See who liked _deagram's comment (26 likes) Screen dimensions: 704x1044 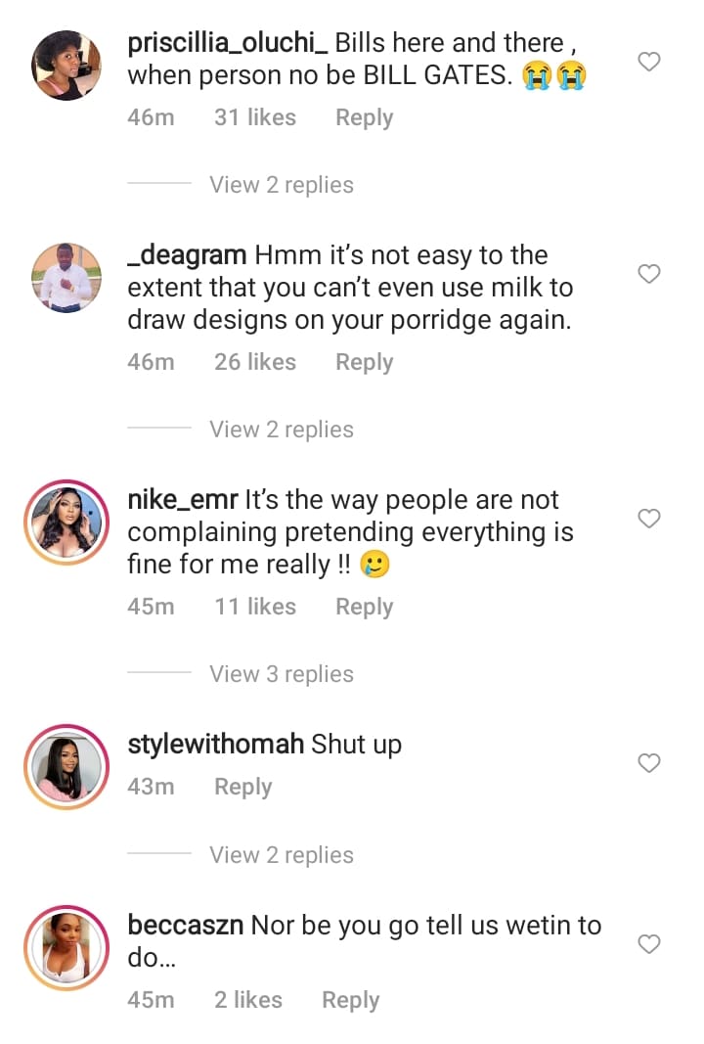click(254, 362)
